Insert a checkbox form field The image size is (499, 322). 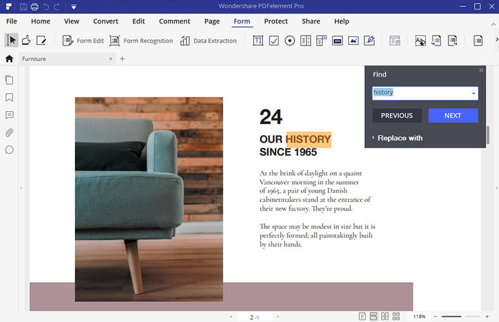coord(274,41)
